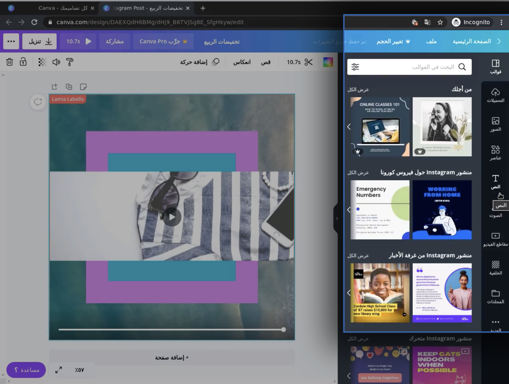This screenshot has width=509, height=384.
Task: Toggle the lock on the selected element
Action: click(x=23, y=62)
